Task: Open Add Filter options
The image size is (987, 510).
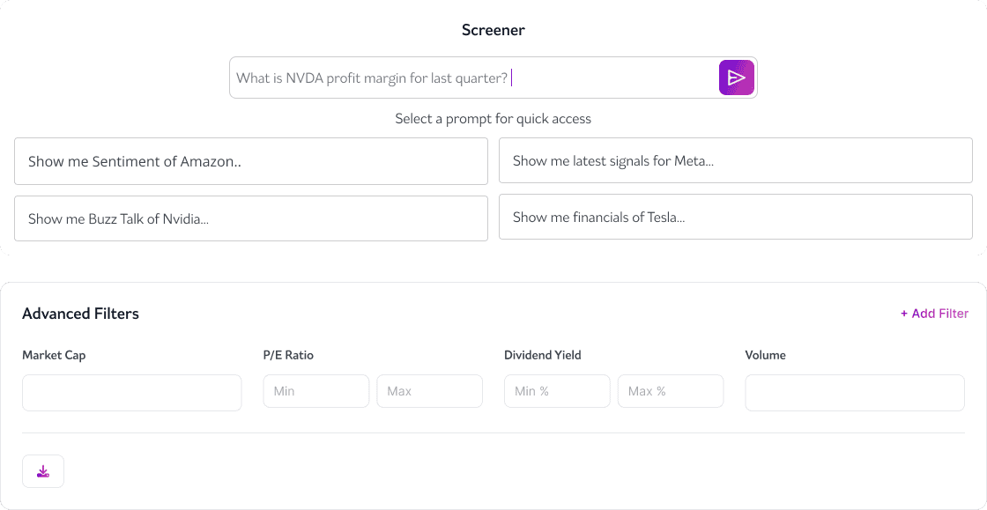Action: pos(934,313)
